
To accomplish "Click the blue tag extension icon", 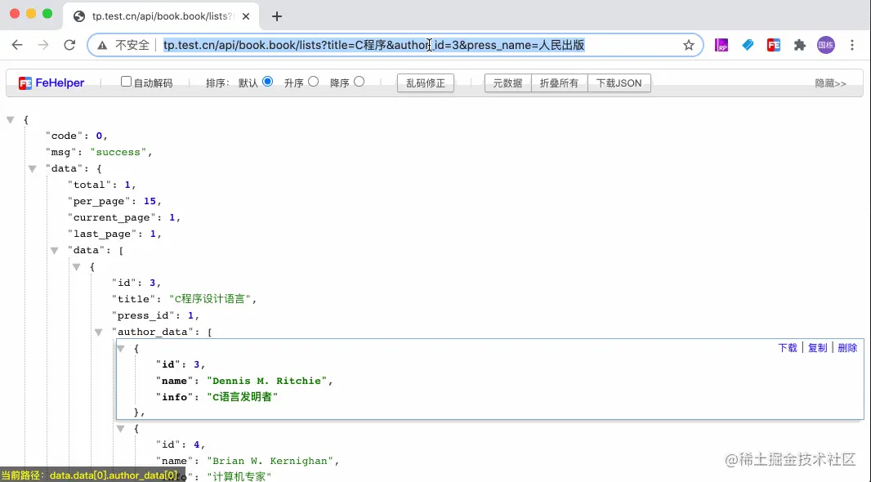I will tap(748, 45).
